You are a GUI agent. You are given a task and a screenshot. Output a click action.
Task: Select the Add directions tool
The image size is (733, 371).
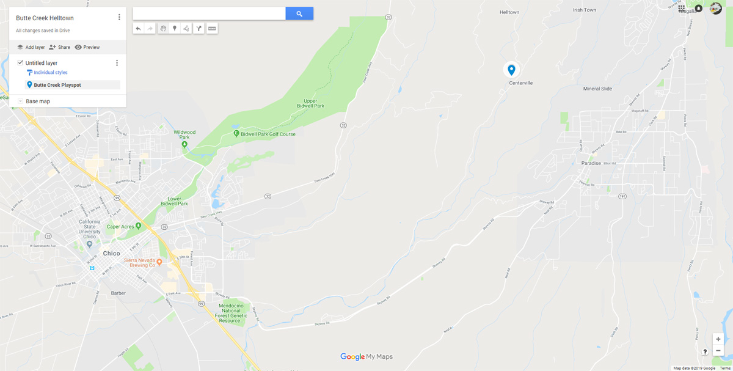click(x=199, y=29)
